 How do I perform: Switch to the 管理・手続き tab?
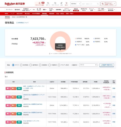pos(70,14)
